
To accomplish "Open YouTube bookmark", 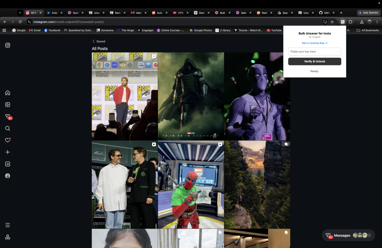I will pos(274,30).
